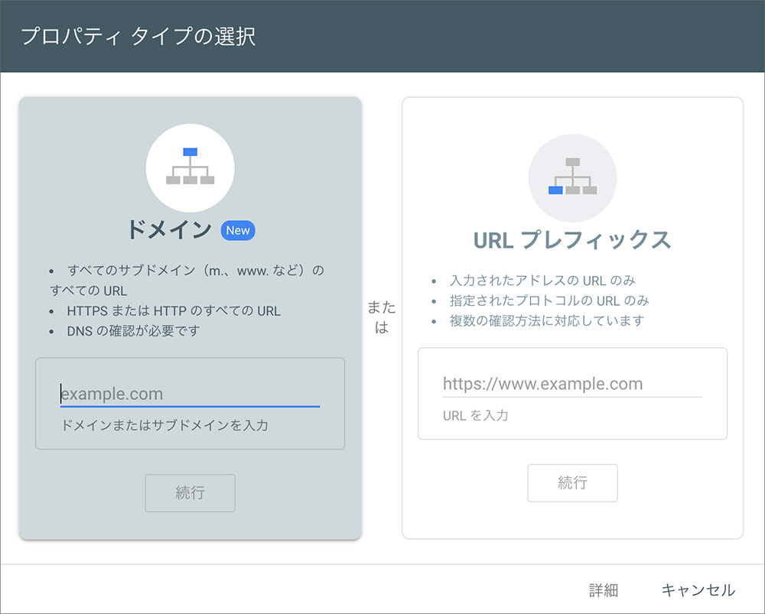Screen dimensions: 765x614
Task: Click the blue 'New' badge next to ドメイン
Action: coord(238,230)
